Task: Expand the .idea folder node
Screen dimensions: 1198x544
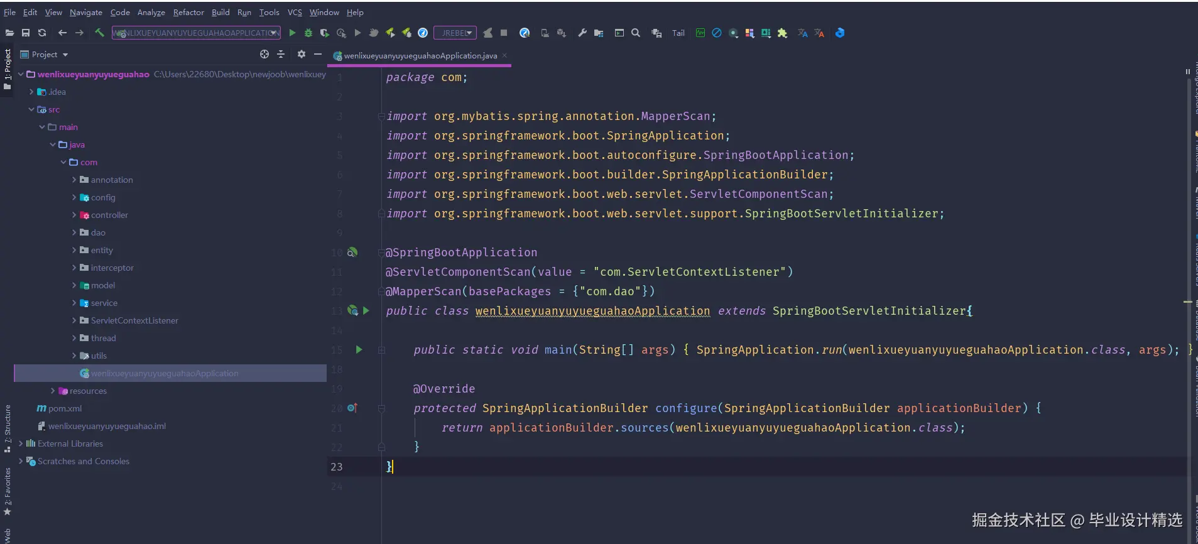Action: (31, 92)
